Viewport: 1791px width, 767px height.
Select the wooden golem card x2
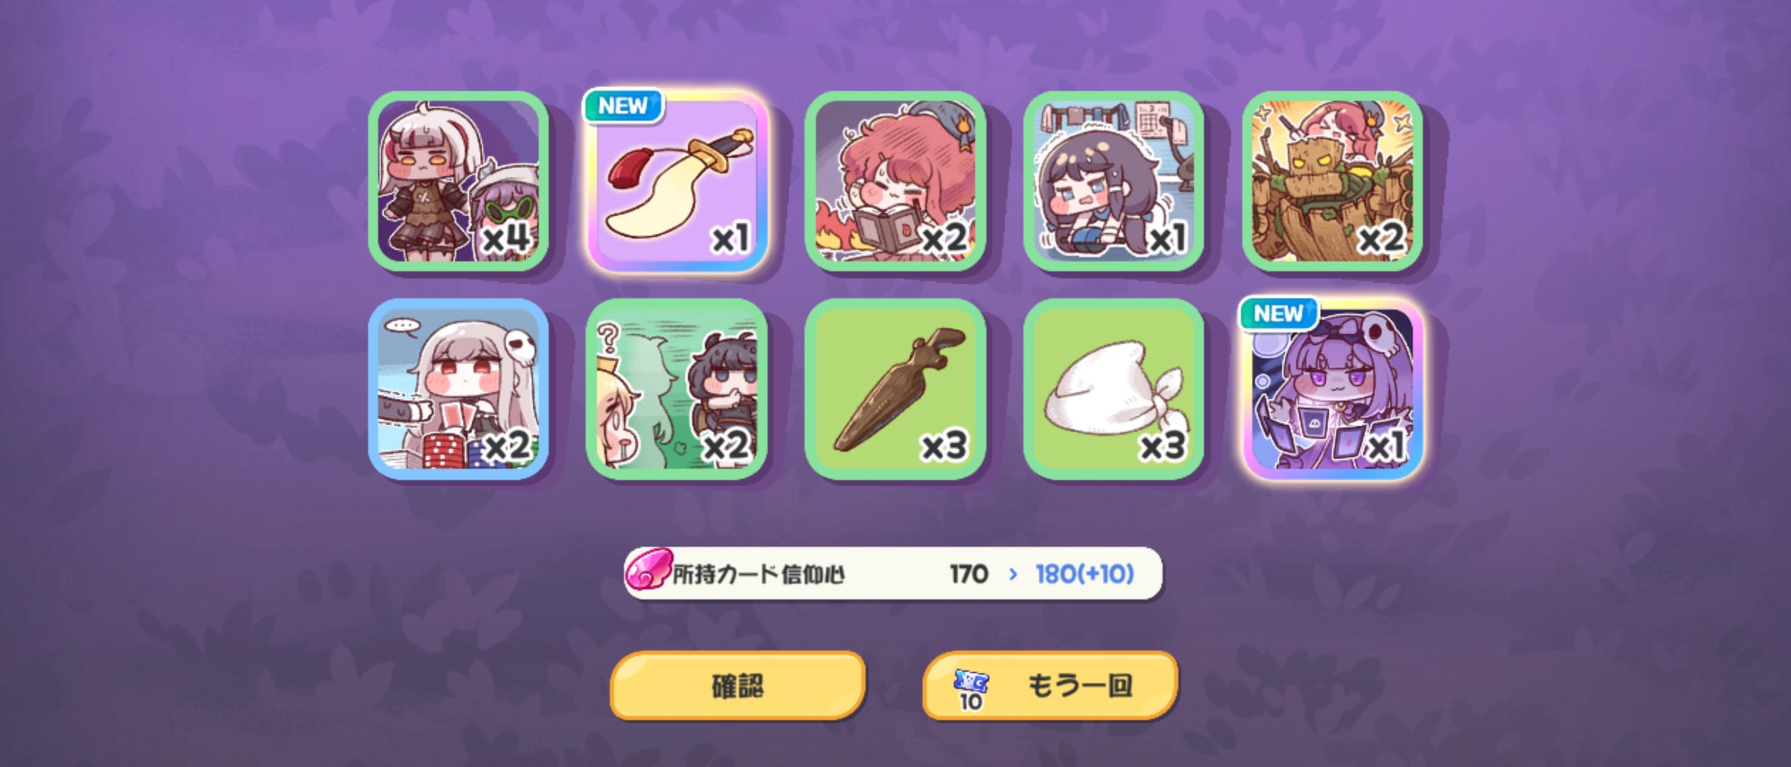coord(1333,181)
